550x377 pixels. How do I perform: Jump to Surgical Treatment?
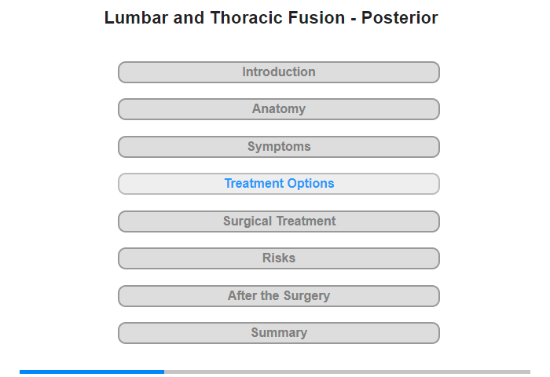point(279,221)
